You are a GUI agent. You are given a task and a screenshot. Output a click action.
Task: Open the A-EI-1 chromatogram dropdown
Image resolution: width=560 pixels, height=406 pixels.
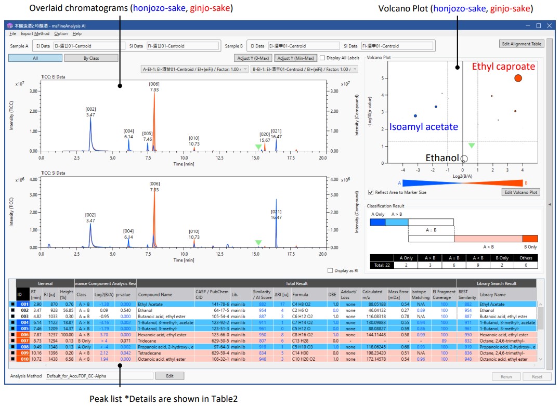click(x=194, y=69)
